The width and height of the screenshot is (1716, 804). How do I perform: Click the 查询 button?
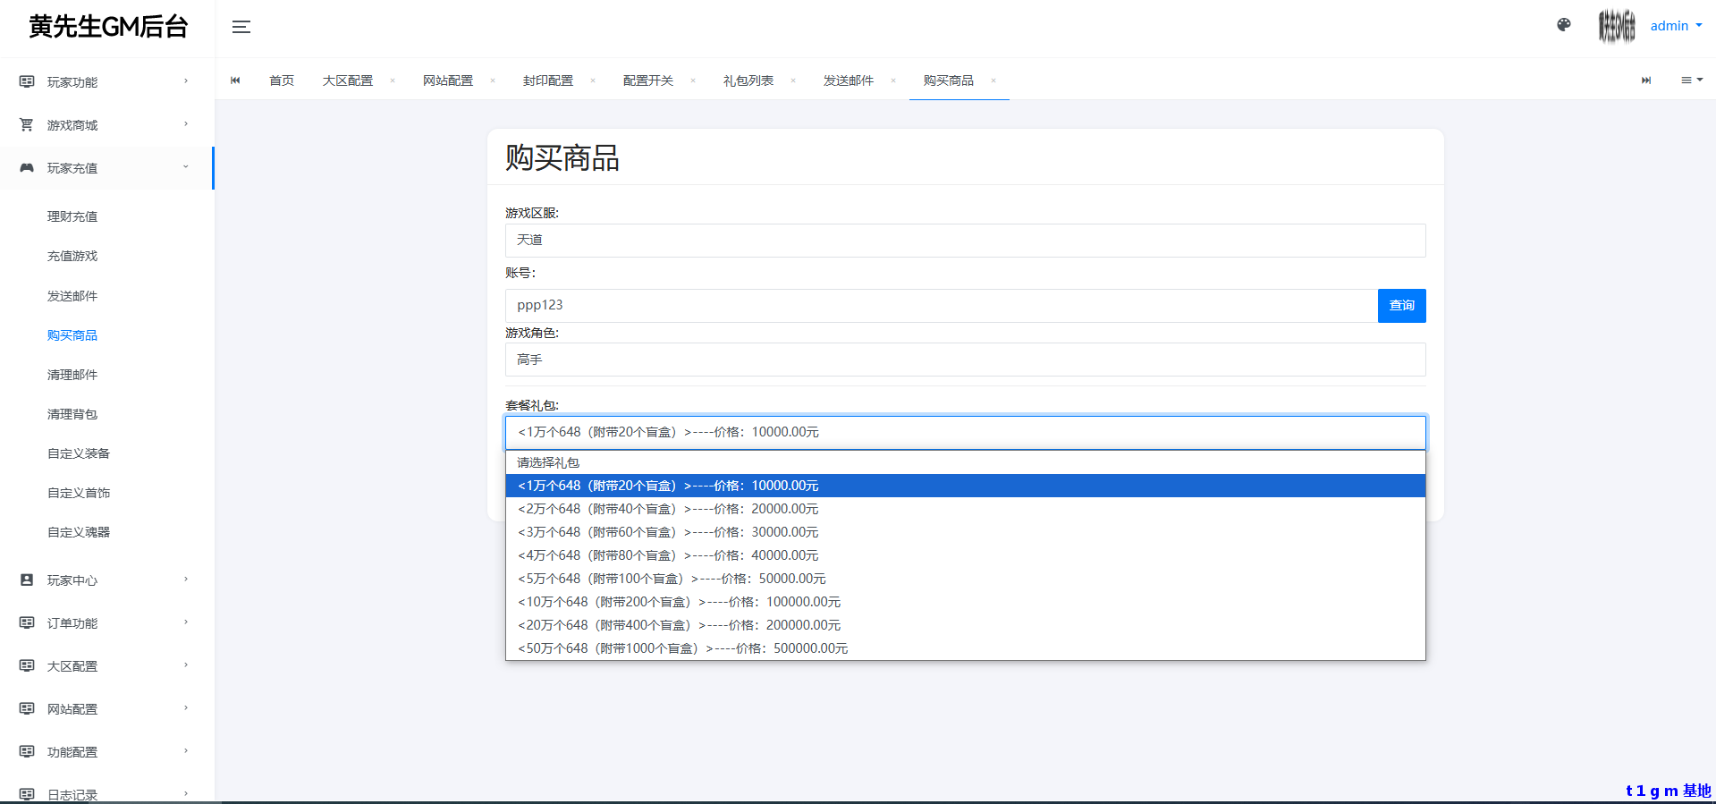(x=1401, y=306)
